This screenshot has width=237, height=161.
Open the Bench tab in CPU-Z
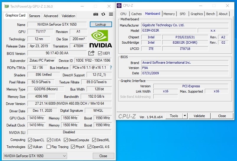point(210,14)
